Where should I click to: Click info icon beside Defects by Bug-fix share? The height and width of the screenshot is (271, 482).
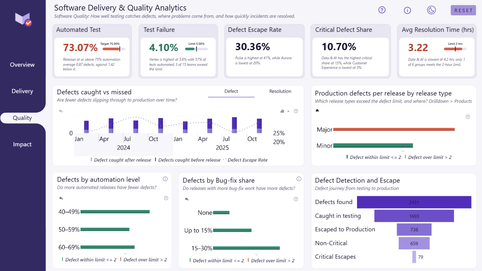(299, 179)
